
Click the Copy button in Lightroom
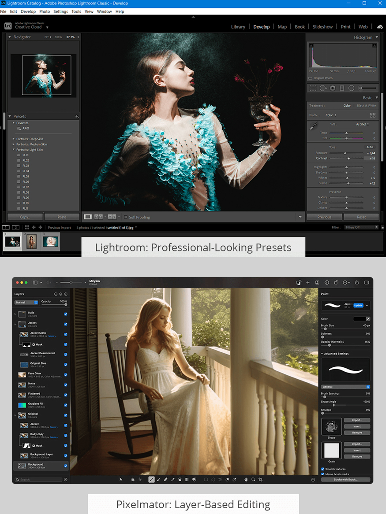pyautogui.click(x=25, y=217)
